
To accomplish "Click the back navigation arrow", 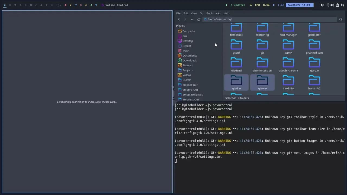I will tap(179, 19).
